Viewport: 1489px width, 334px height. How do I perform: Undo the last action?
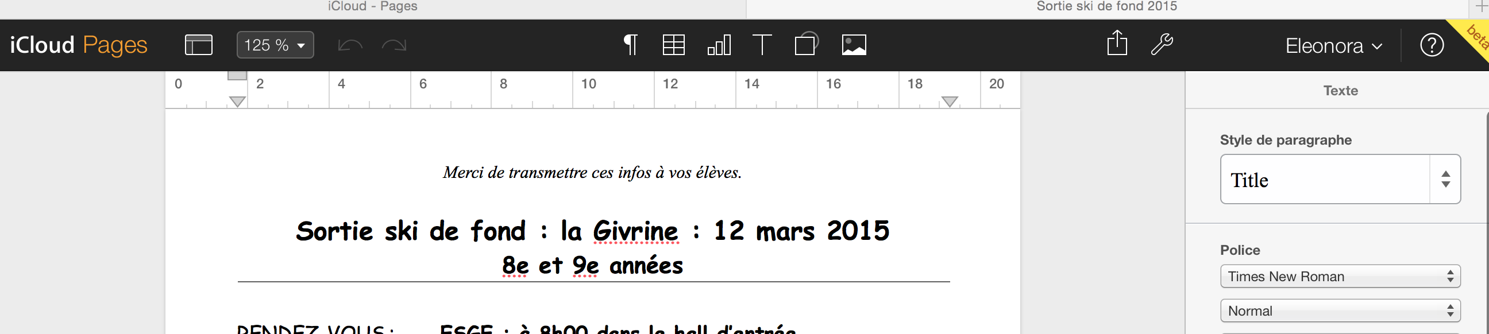350,45
